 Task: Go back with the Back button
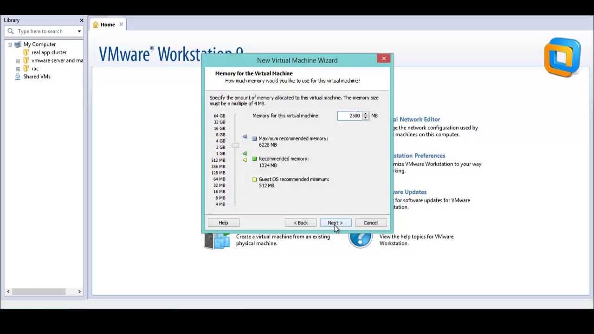point(301,223)
